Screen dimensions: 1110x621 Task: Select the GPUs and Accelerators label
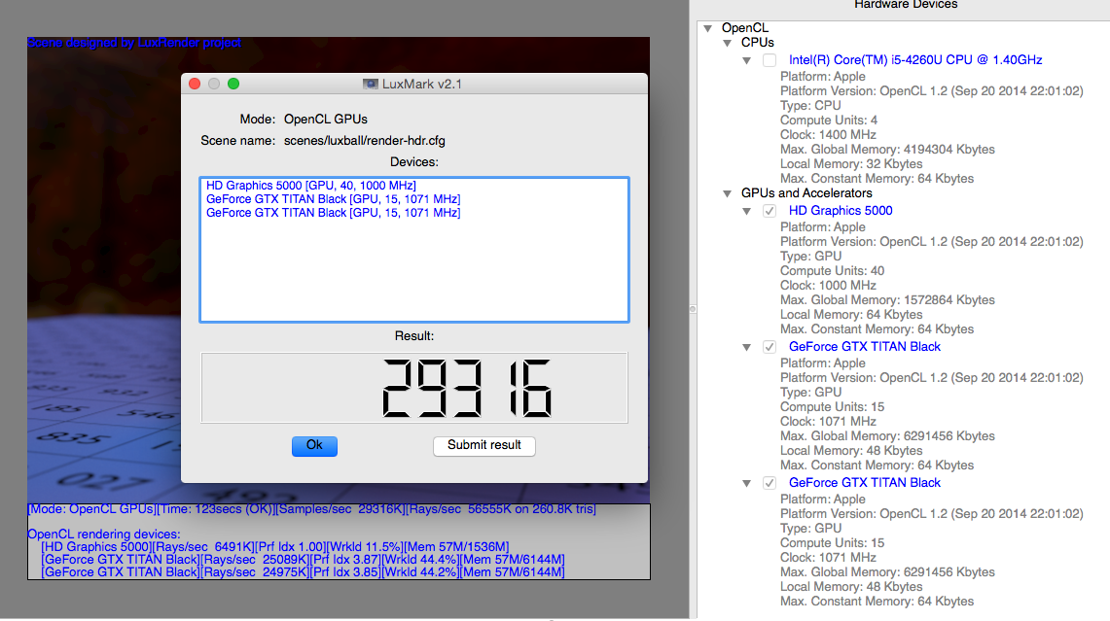[x=806, y=193]
